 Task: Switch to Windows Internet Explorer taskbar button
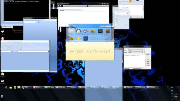point(141,88)
